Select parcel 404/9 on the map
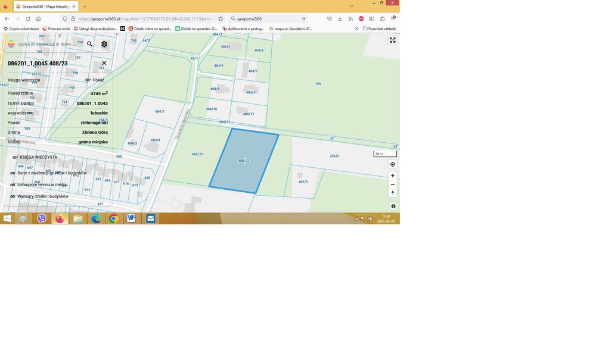The height and width of the screenshot is (354, 596). tap(250, 92)
